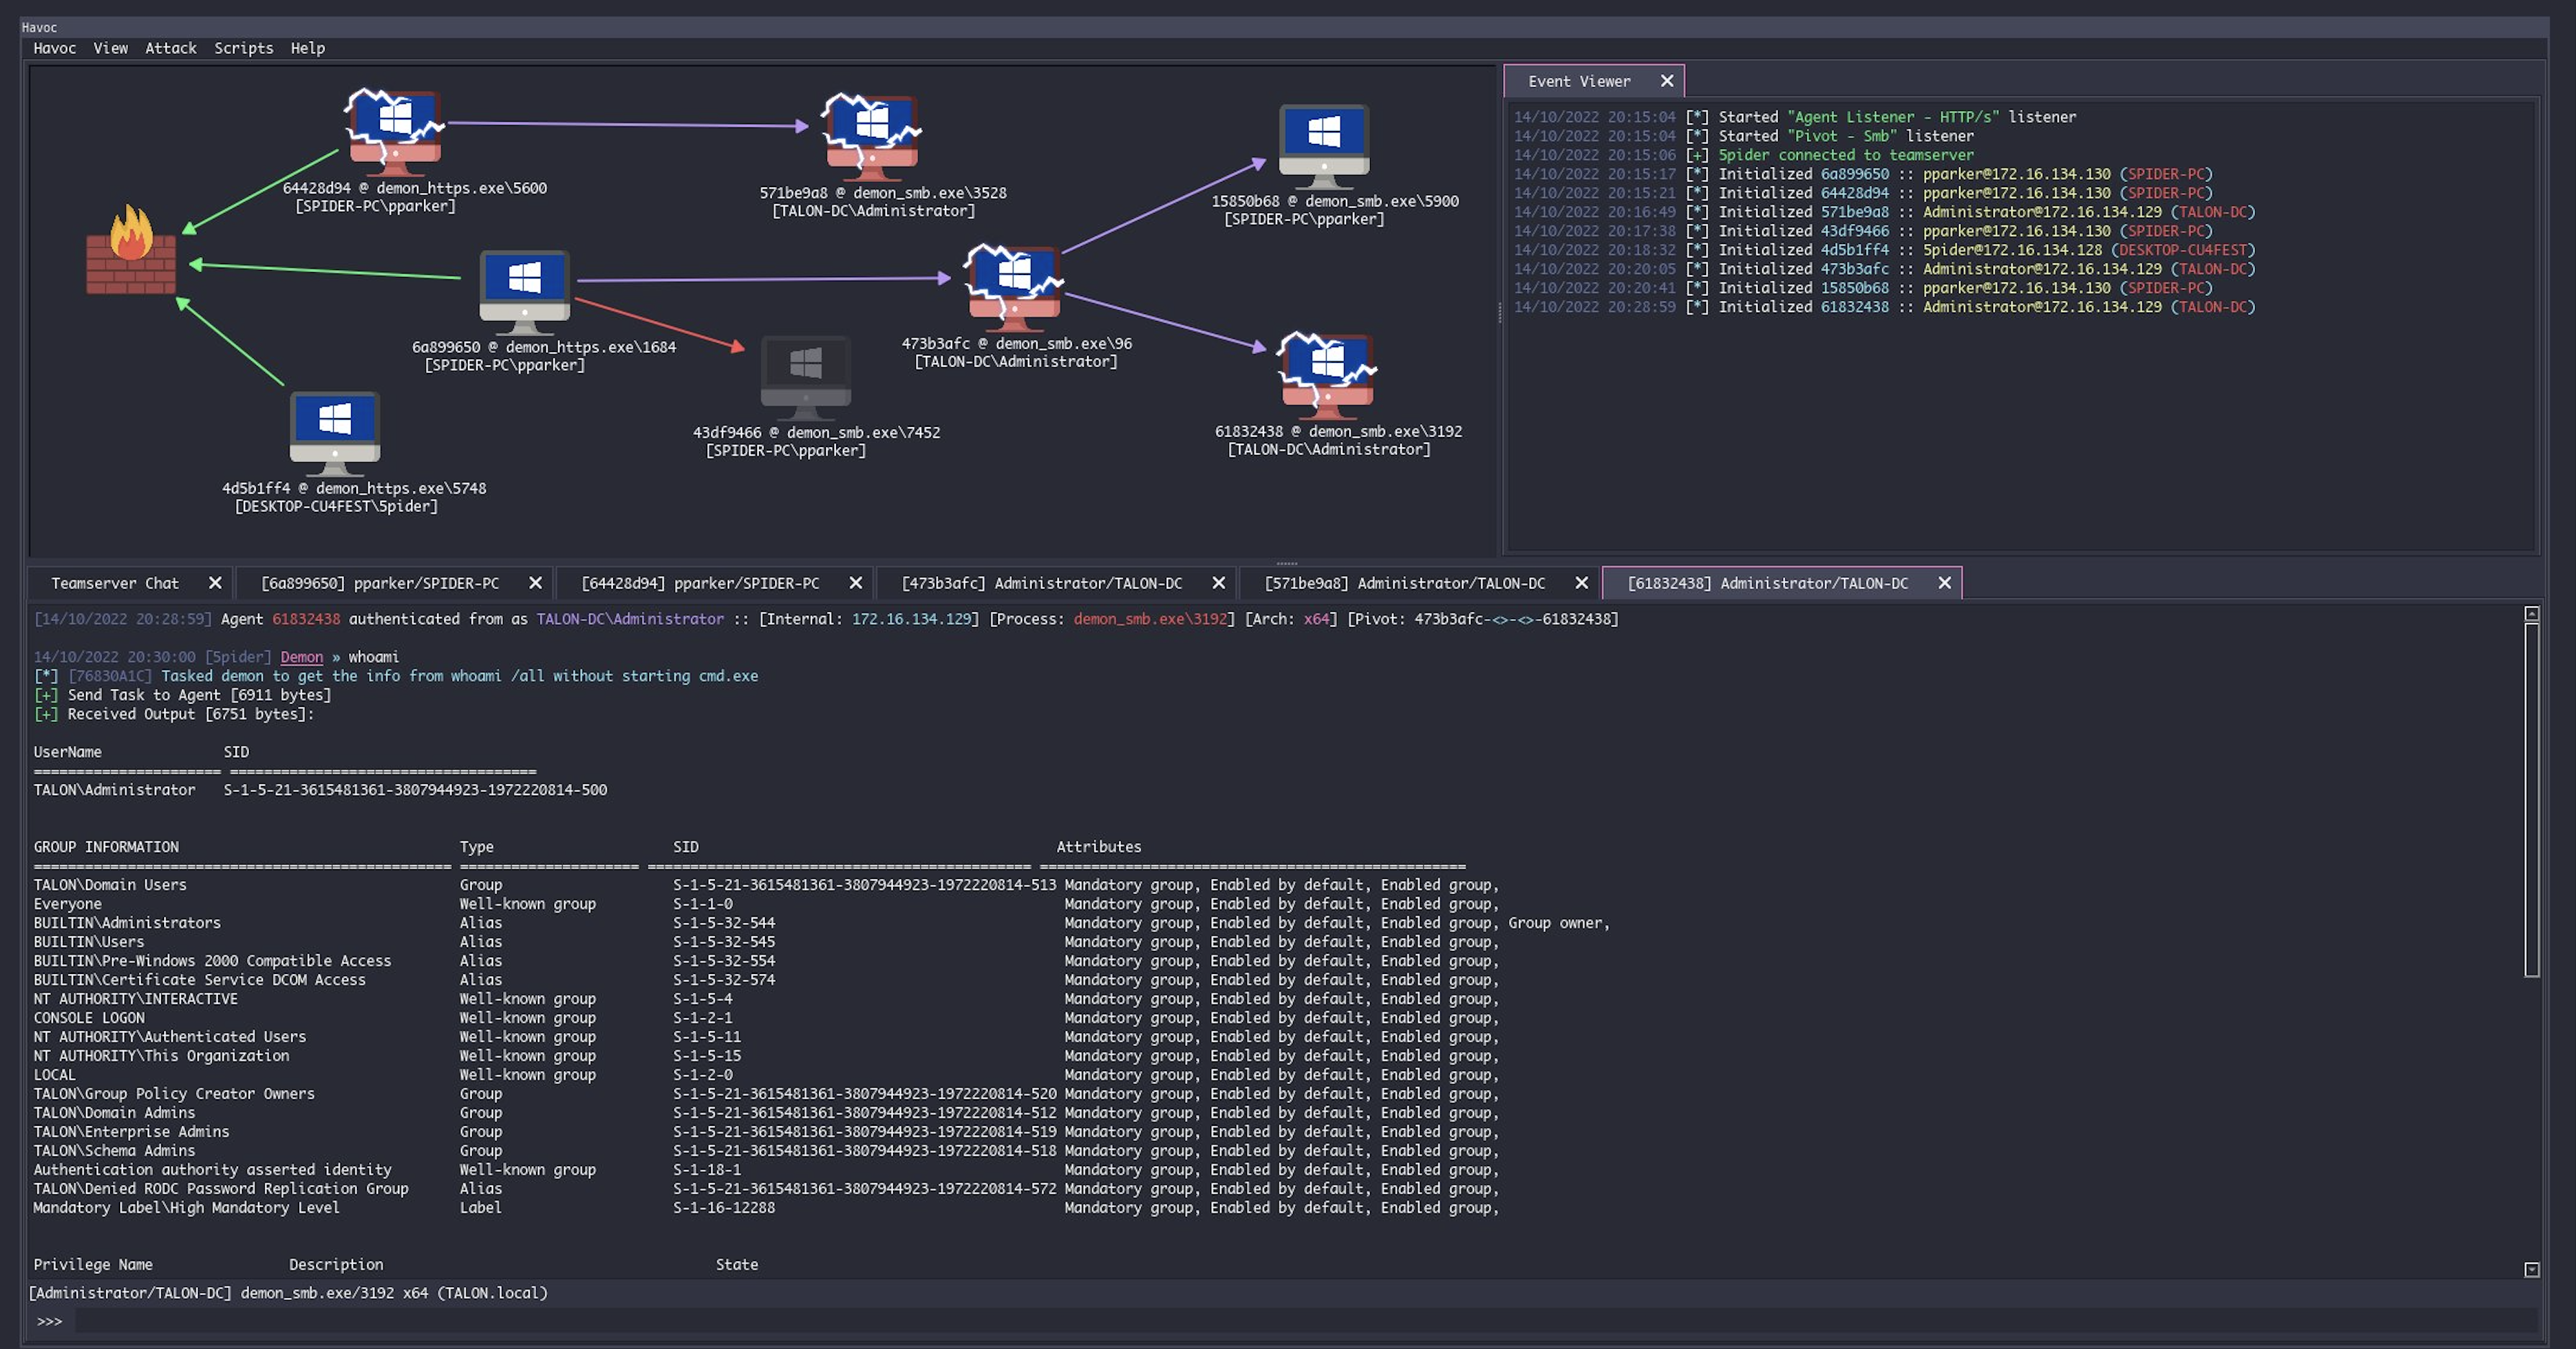The height and width of the screenshot is (1349, 2576).
Task: Click the Demon link in the console
Action: click(301, 657)
